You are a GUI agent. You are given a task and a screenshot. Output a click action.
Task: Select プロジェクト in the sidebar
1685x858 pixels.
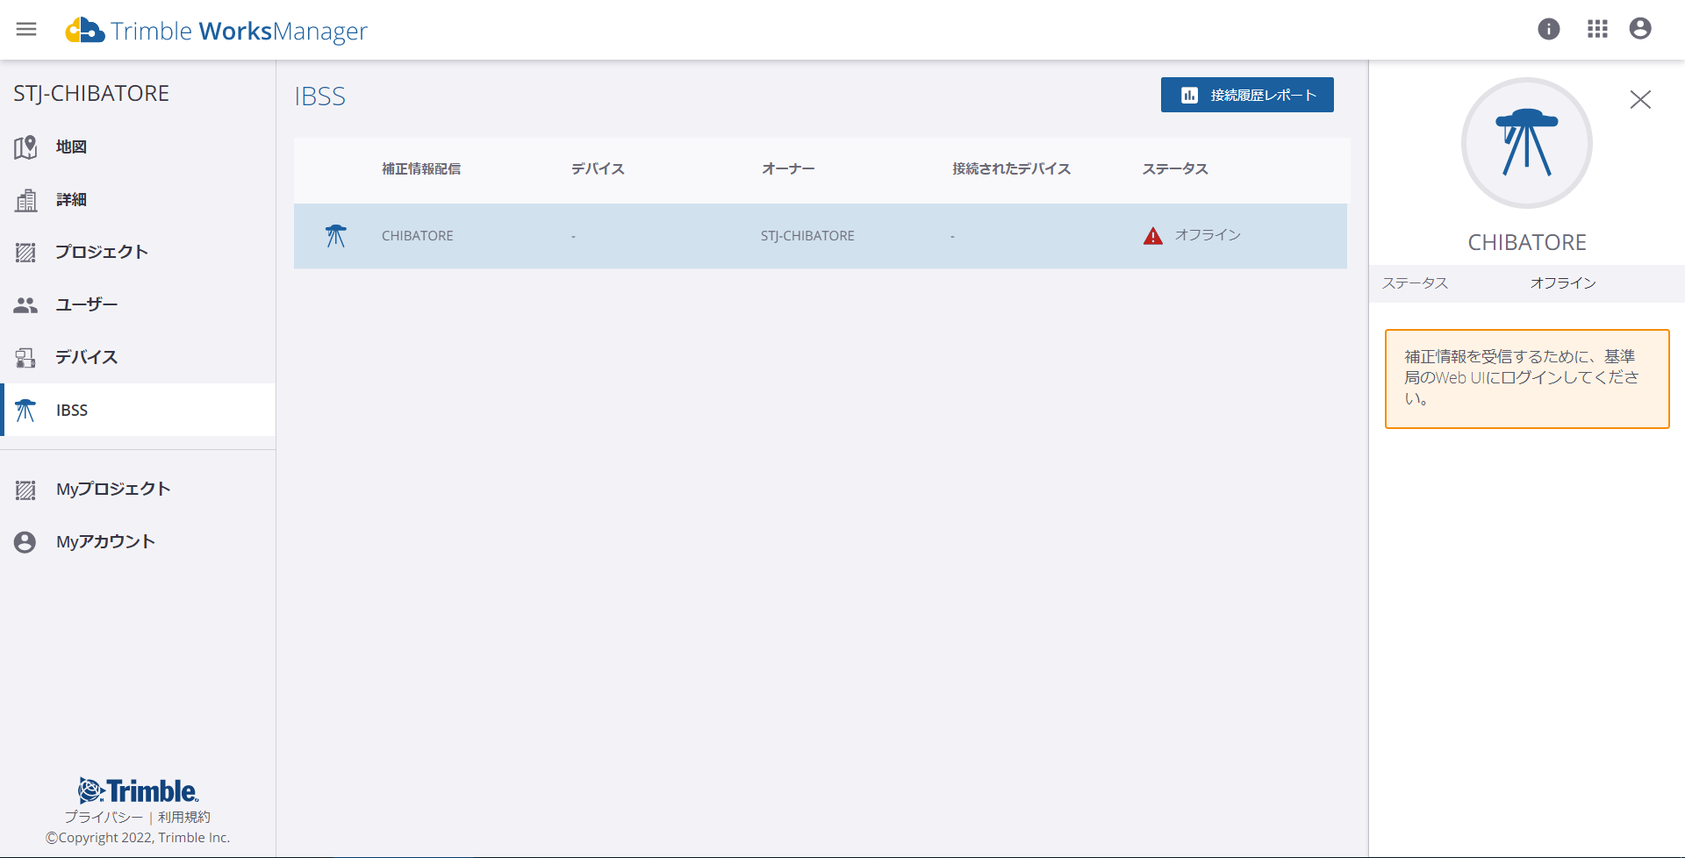click(x=101, y=253)
